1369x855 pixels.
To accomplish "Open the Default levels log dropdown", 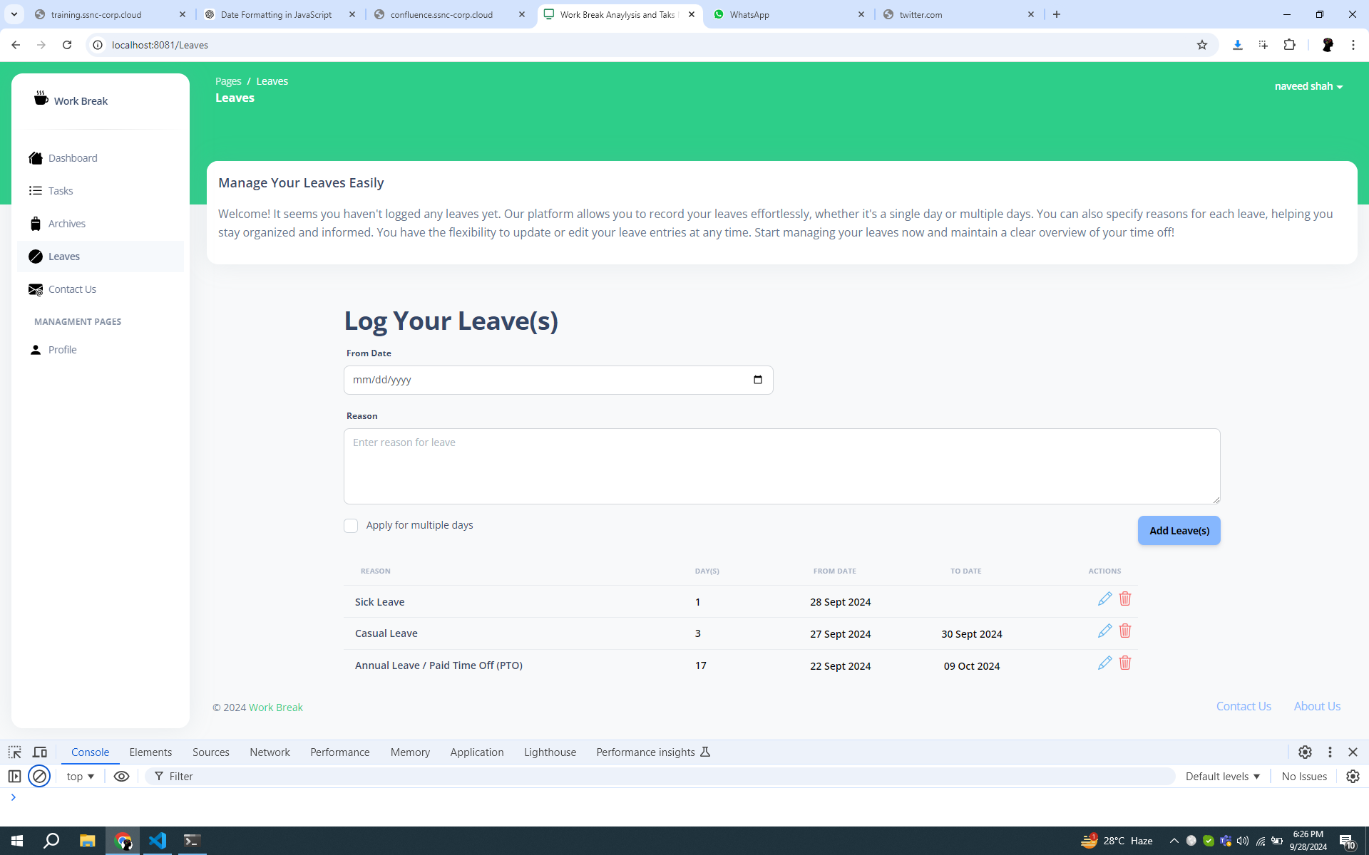I will (x=1222, y=776).
